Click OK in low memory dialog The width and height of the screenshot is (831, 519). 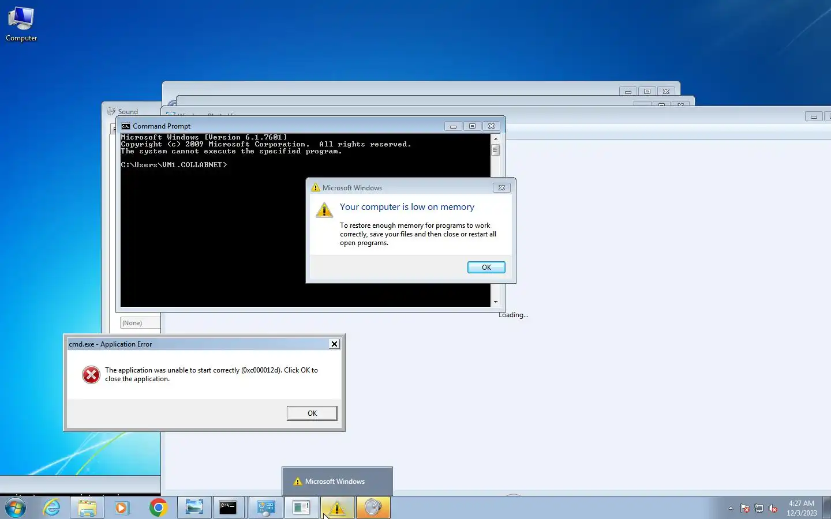coord(486,268)
